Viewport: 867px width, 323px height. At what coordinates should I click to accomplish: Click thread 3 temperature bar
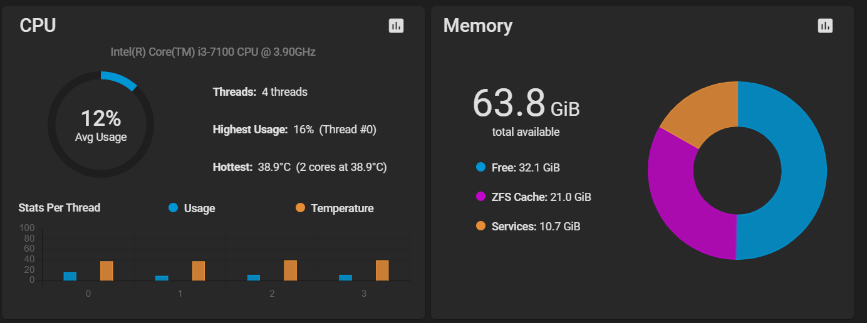(382, 270)
